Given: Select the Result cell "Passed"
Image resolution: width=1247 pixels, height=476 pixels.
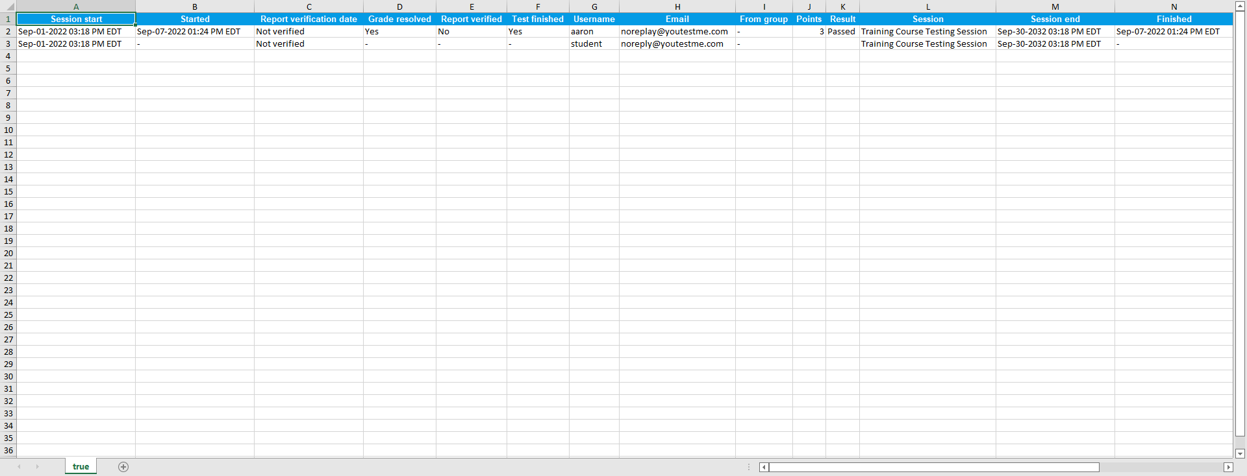Looking at the screenshot, I should click(x=843, y=31).
